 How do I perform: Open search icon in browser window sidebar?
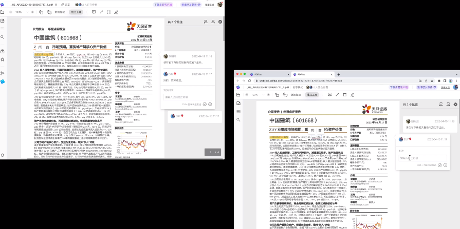click(238, 119)
